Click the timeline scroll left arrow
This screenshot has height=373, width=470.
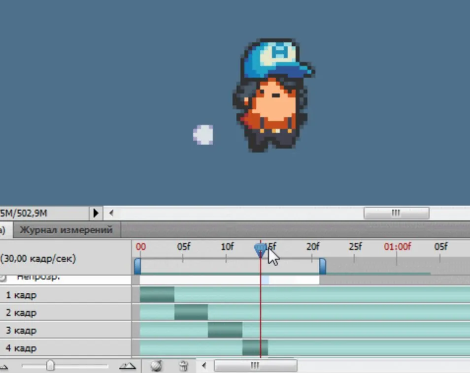(x=204, y=366)
